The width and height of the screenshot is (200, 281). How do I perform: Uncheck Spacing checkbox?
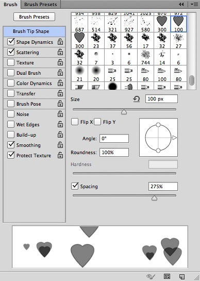pos(75,186)
